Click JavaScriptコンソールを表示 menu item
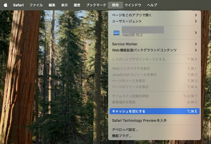This screenshot has height=144, width=211. tap(154, 75)
